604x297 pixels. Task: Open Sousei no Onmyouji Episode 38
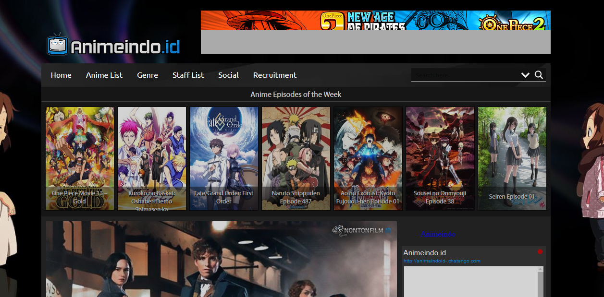[x=440, y=158]
